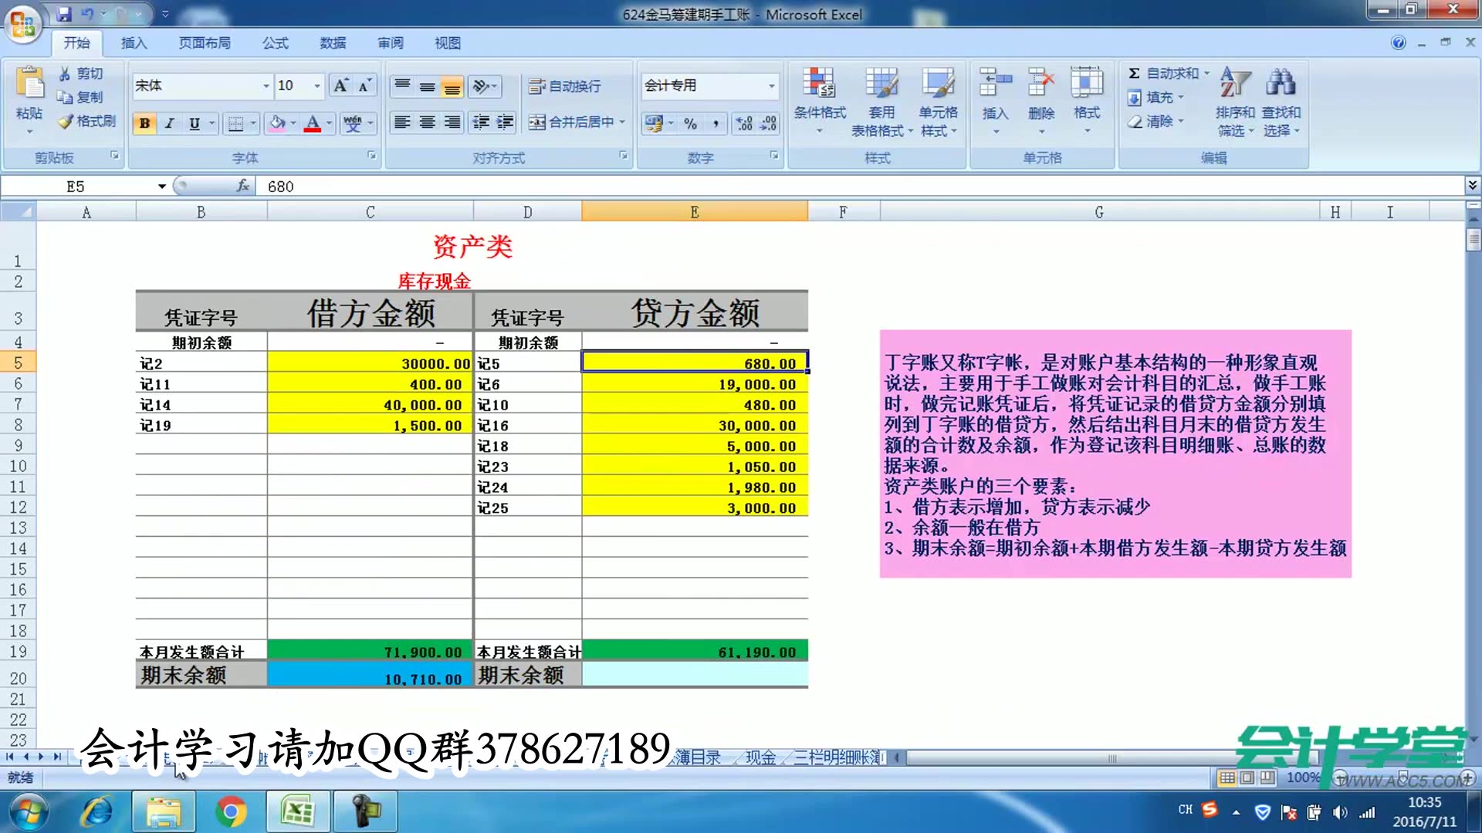Select the italic formatting icon
Viewport: 1482px width, 833px height.
tap(169, 123)
